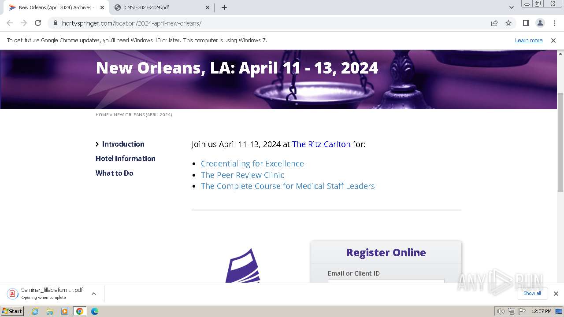Screen dimensions: 564x317
Task: Open Chrome's three-dot menu
Action: point(554,23)
